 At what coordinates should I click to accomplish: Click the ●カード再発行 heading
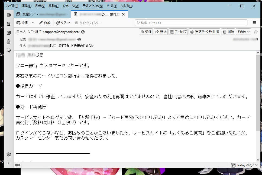31,107
